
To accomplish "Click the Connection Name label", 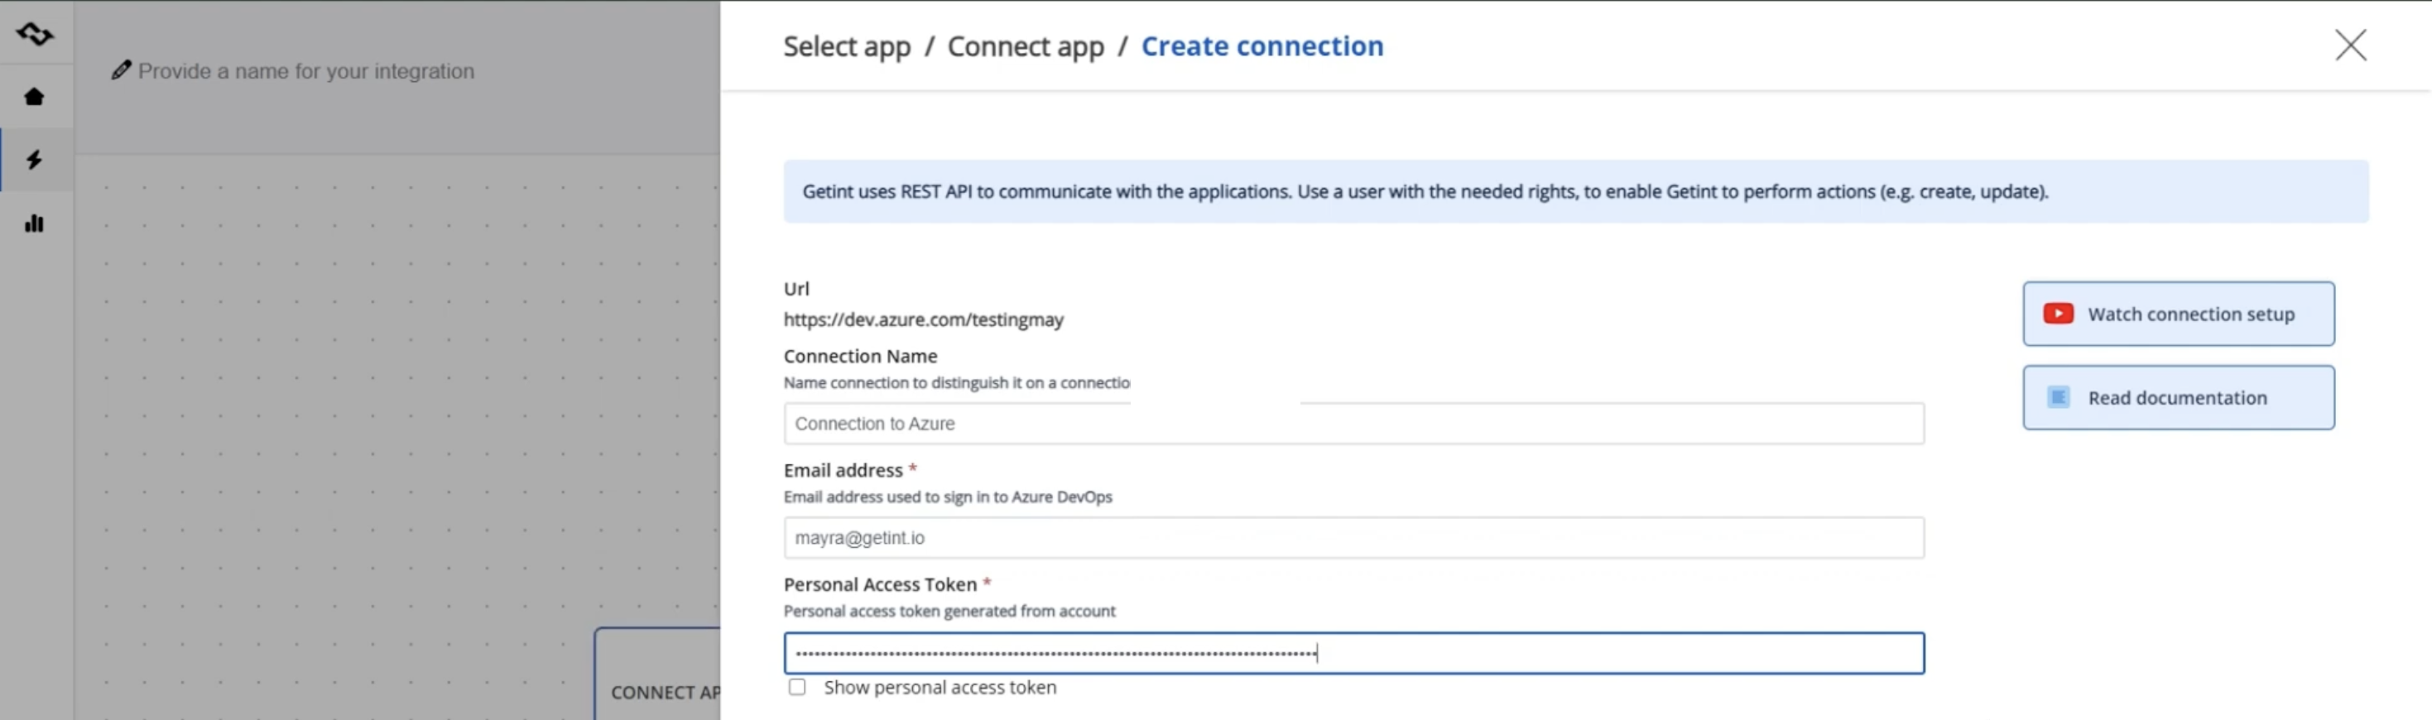I will point(860,356).
